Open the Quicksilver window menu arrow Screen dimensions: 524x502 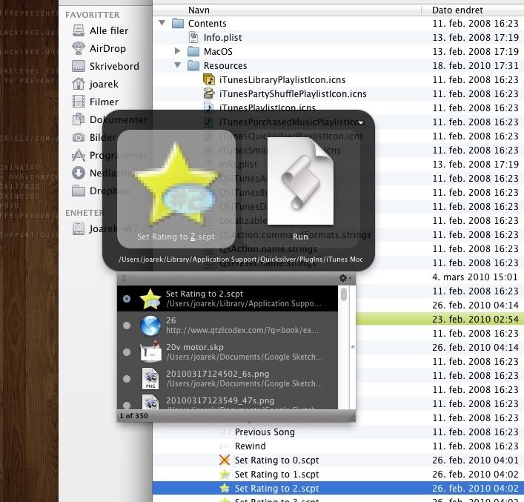pyautogui.click(x=361, y=123)
